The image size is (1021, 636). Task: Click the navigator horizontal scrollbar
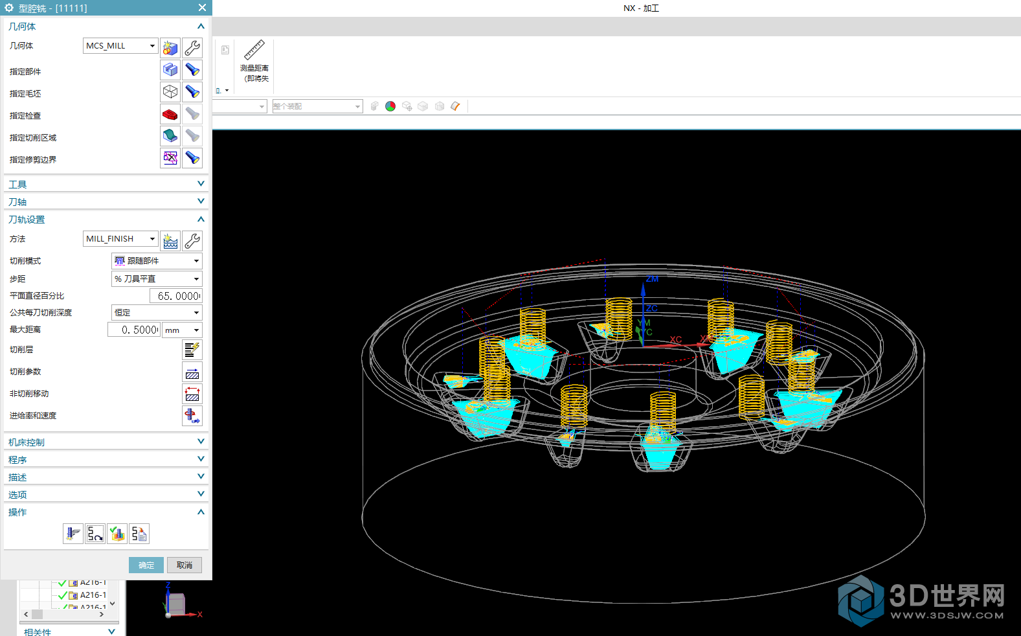coord(64,614)
